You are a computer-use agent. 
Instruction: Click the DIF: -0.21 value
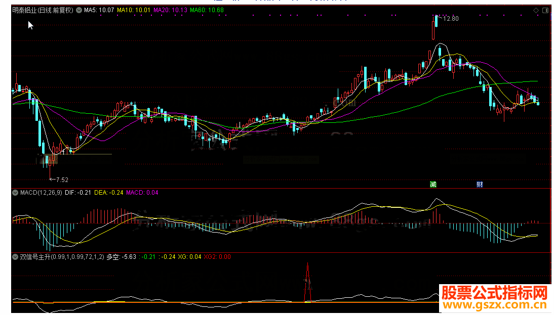pyautogui.click(x=77, y=193)
